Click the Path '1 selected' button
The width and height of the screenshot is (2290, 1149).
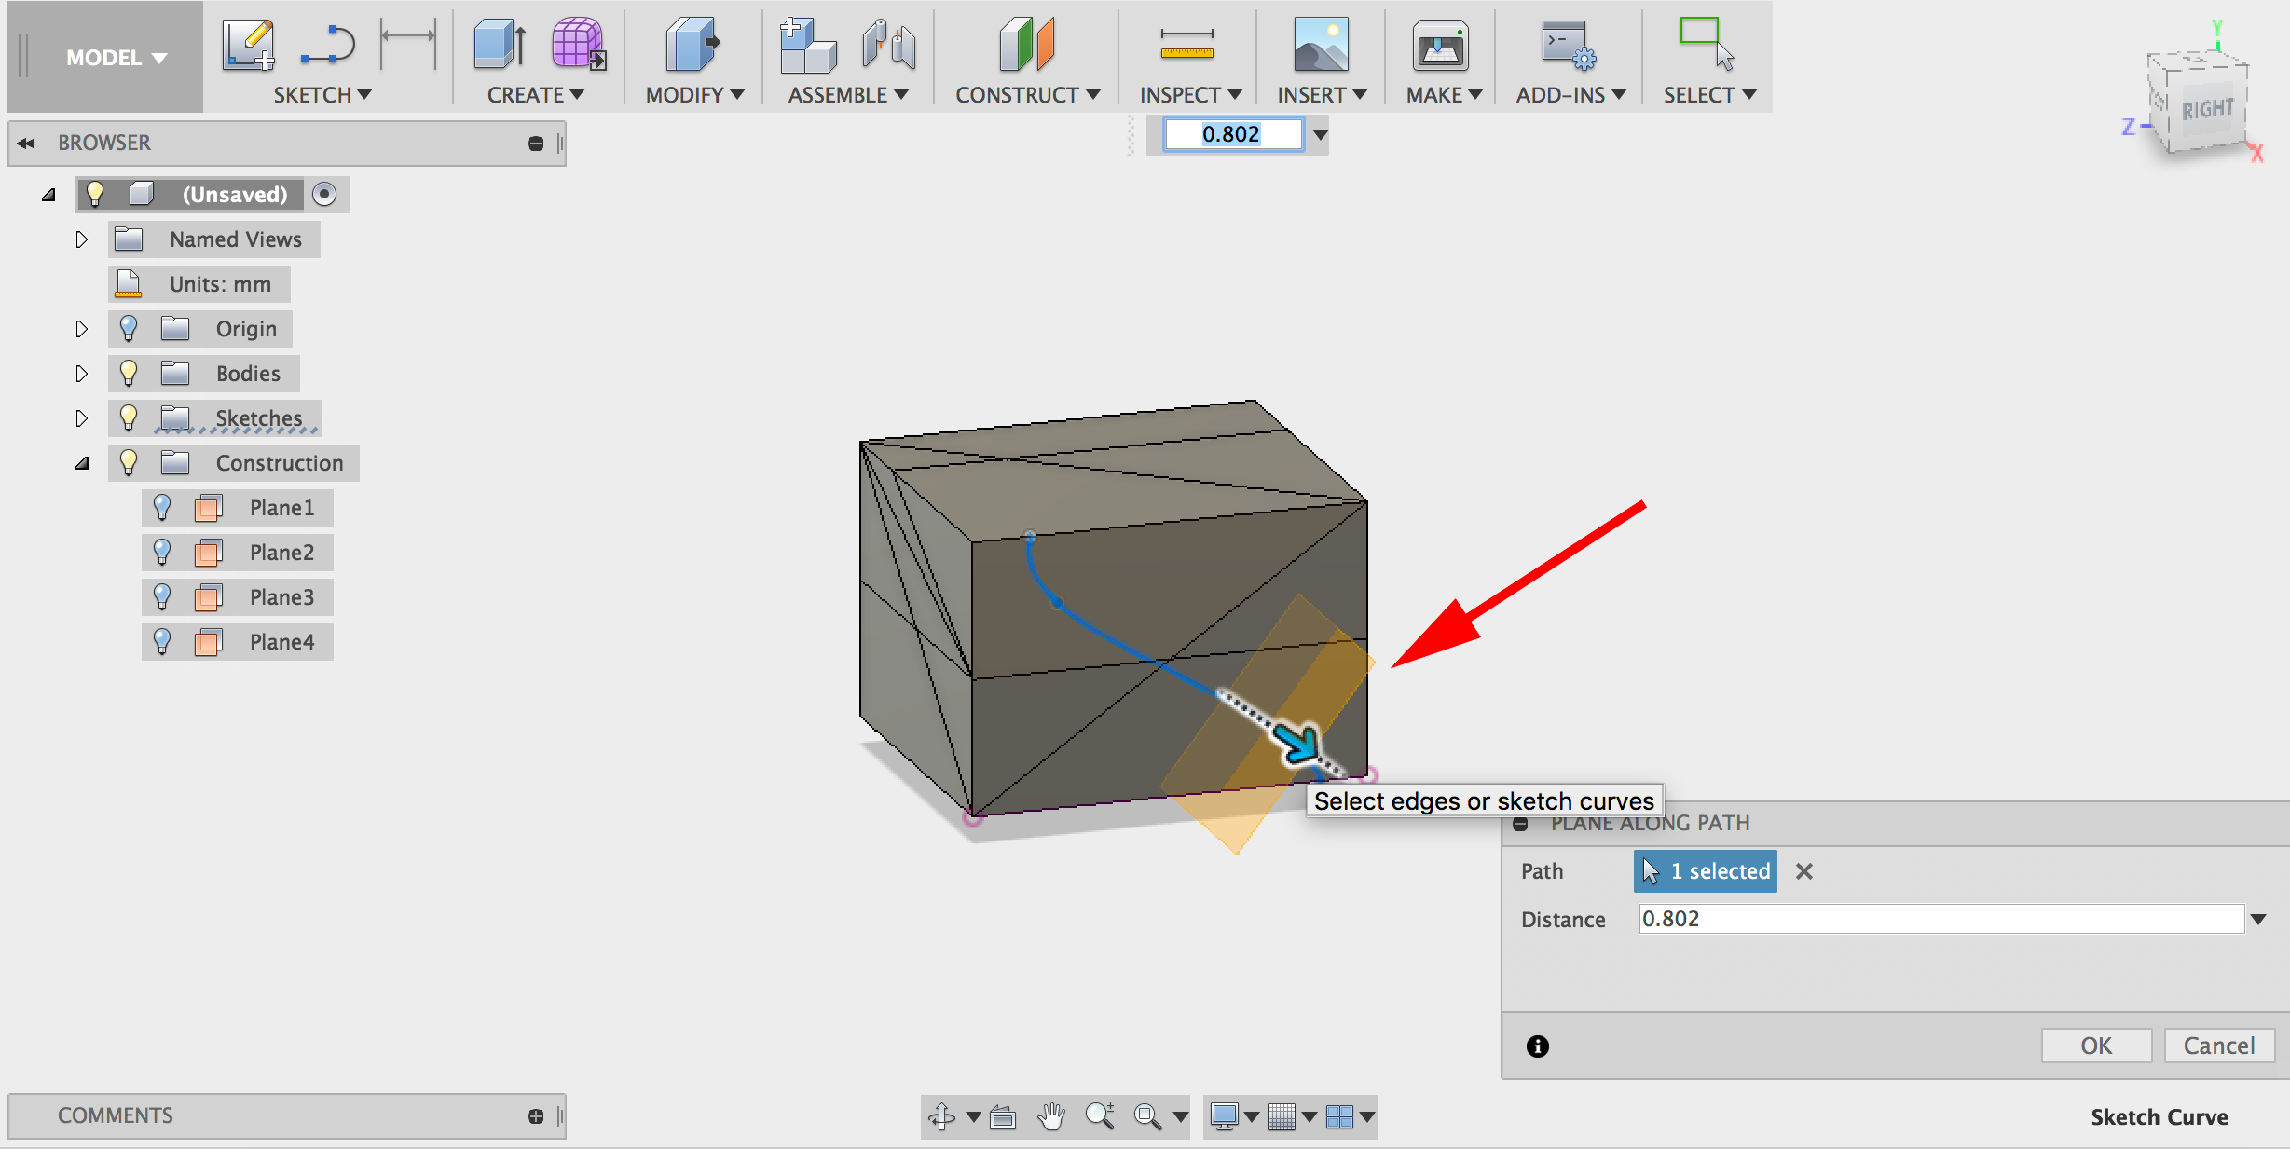[1705, 871]
